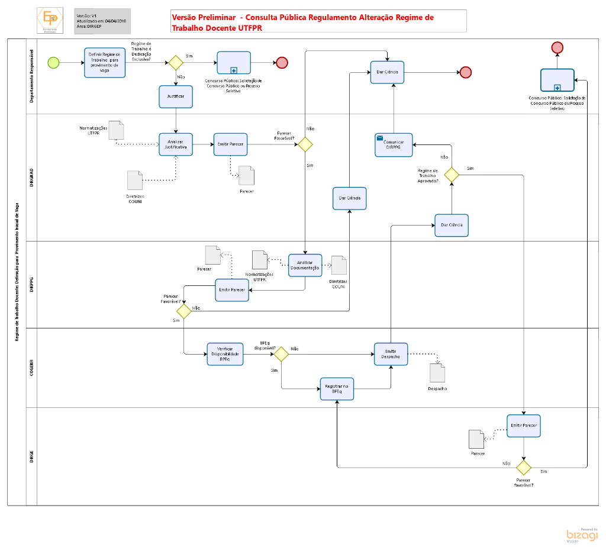Click the envelope icon on Comunicar DIRPPG
Screen dimensions: 606x547
[x=381, y=137]
